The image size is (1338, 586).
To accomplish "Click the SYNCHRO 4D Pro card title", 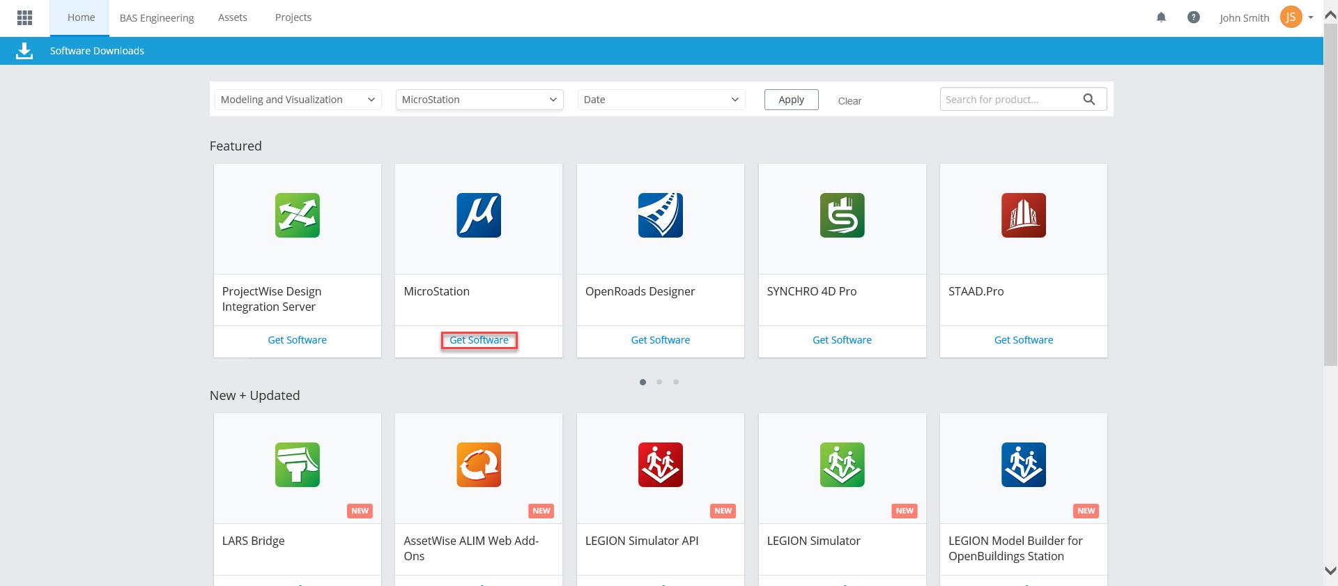I will click(x=811, y=291).
